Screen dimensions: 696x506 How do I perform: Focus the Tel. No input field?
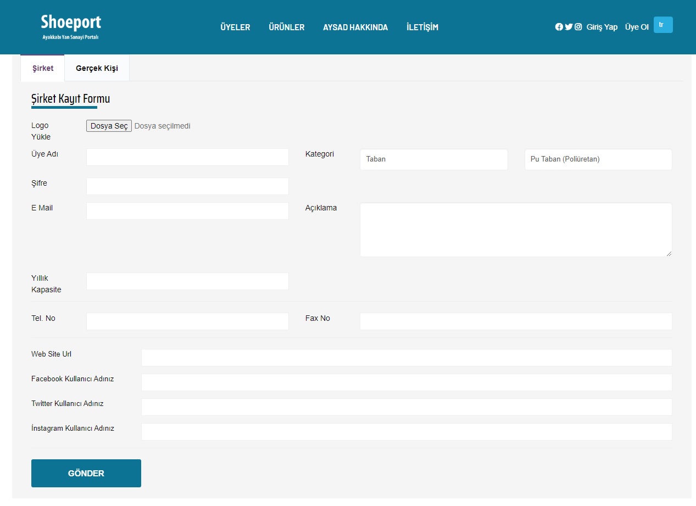point(187,321)
